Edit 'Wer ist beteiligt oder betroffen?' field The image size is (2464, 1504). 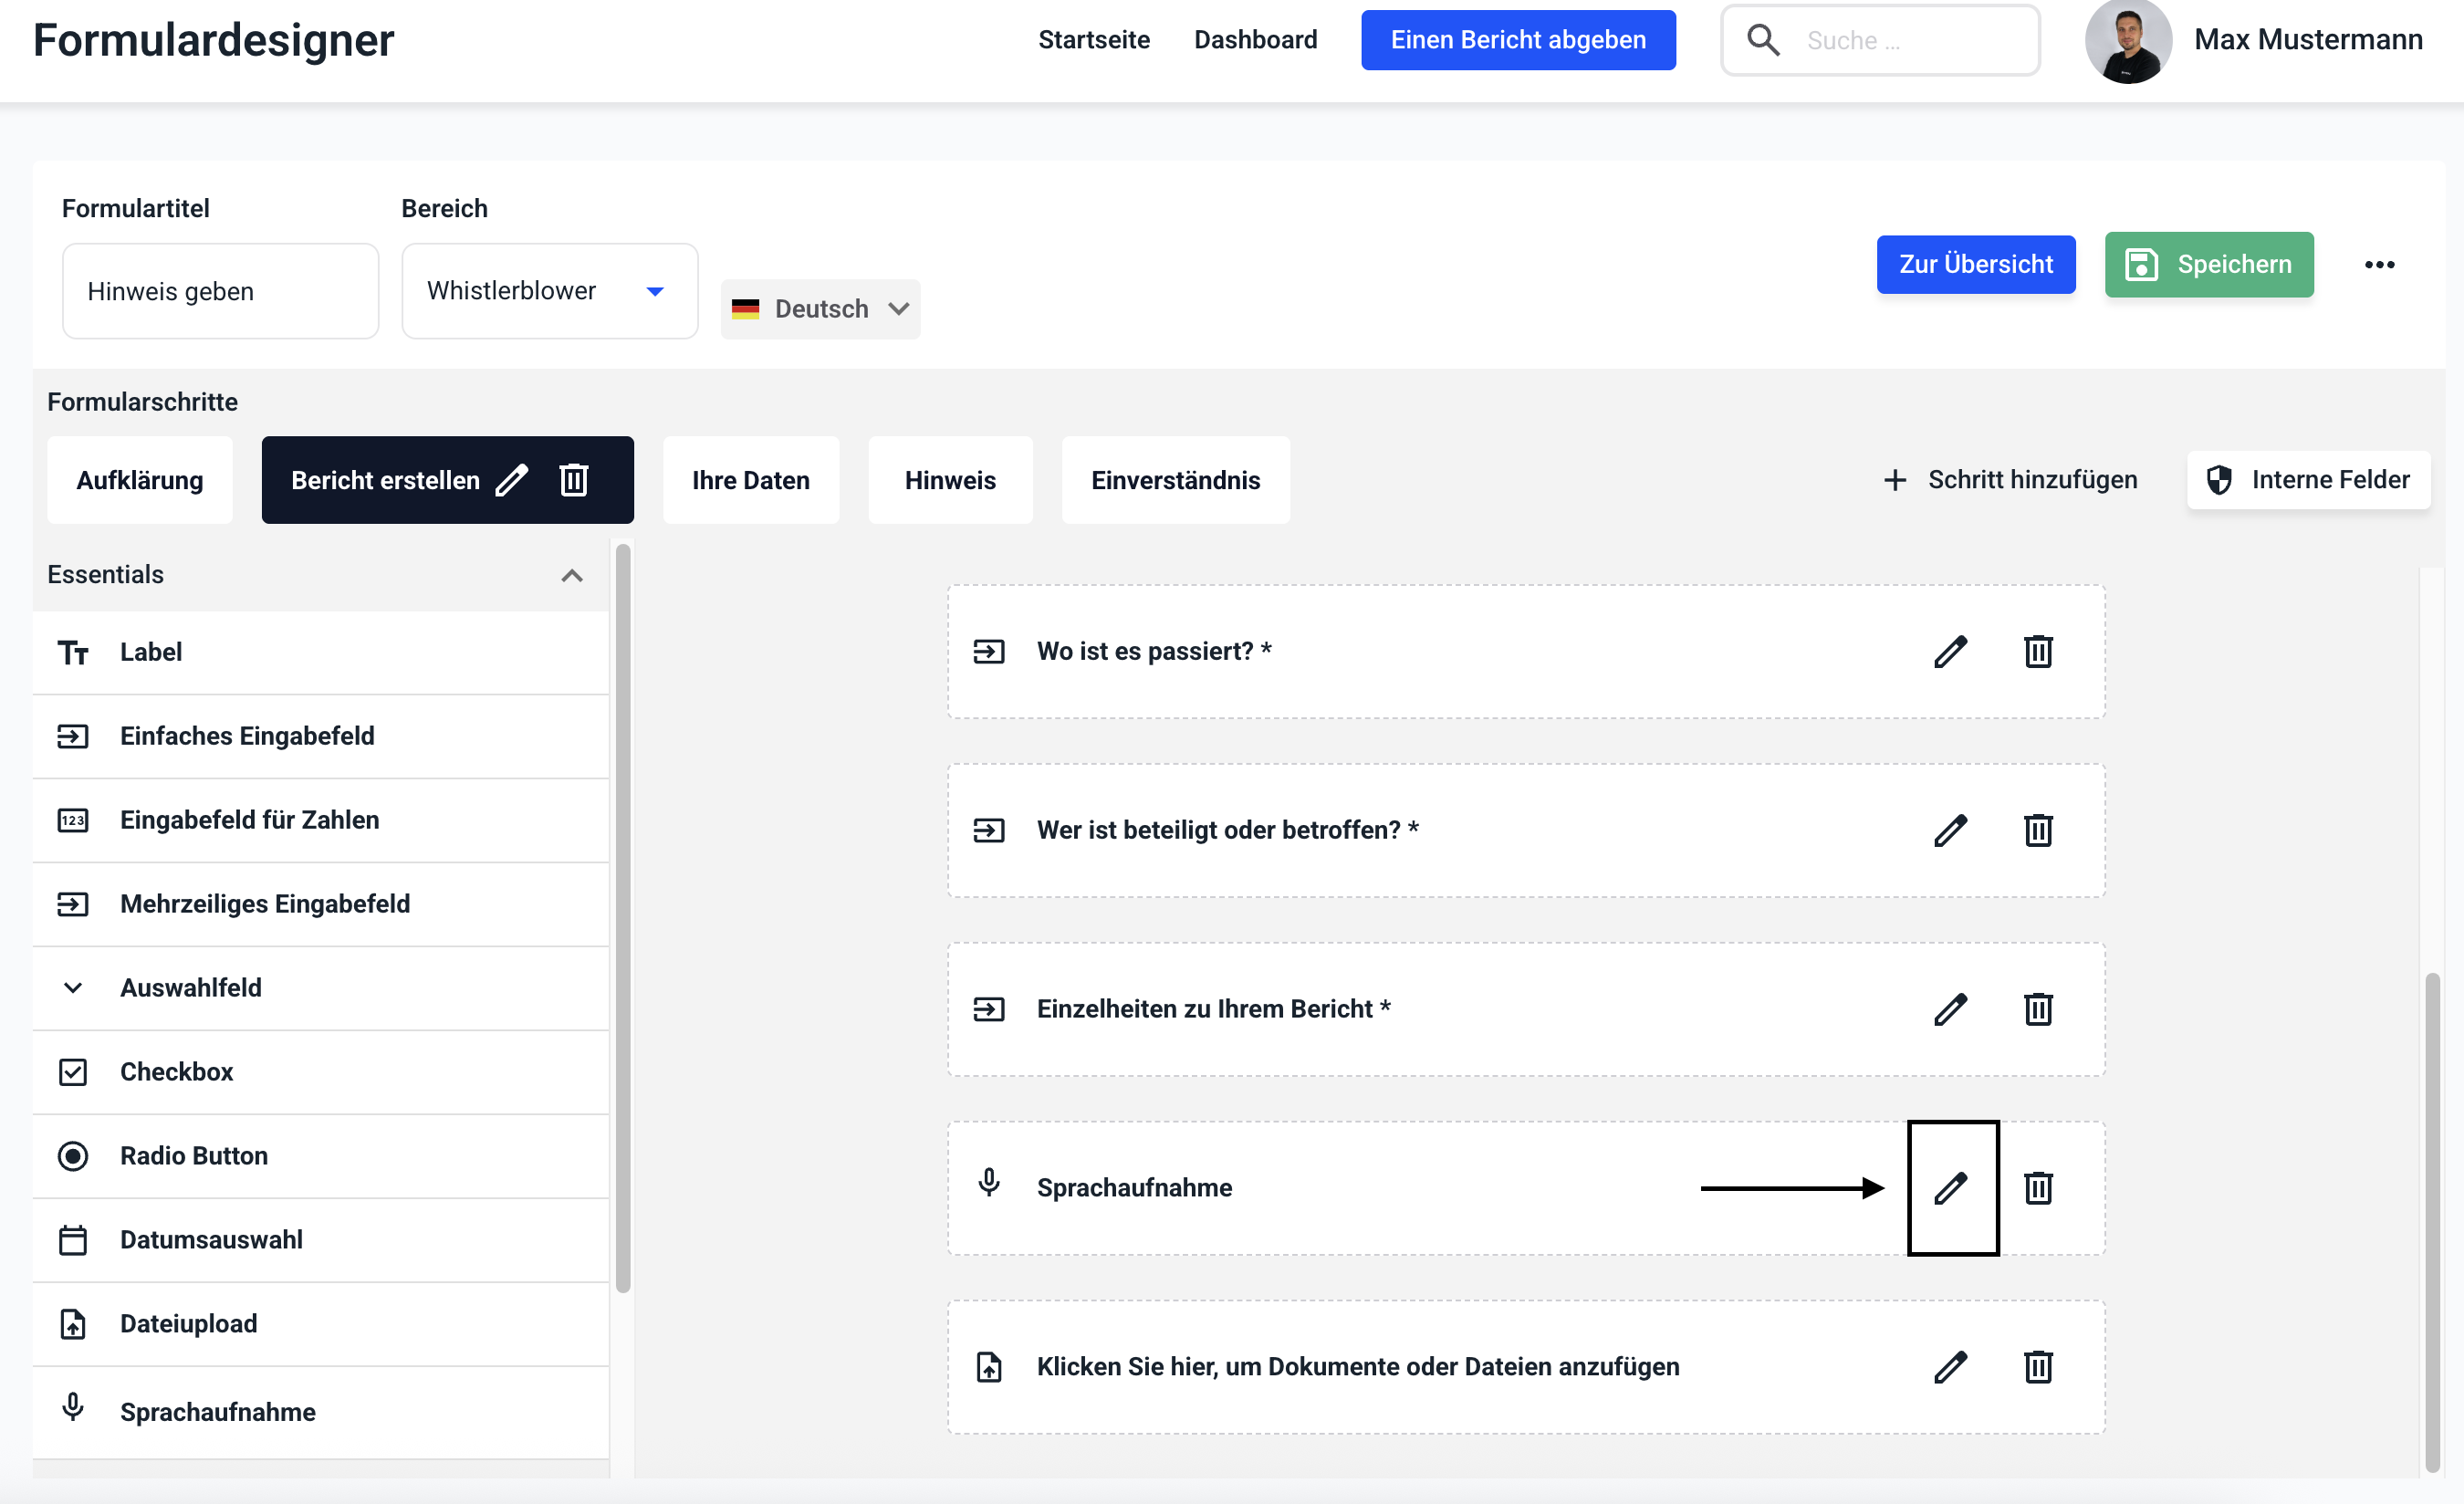tap(1950, 830)
